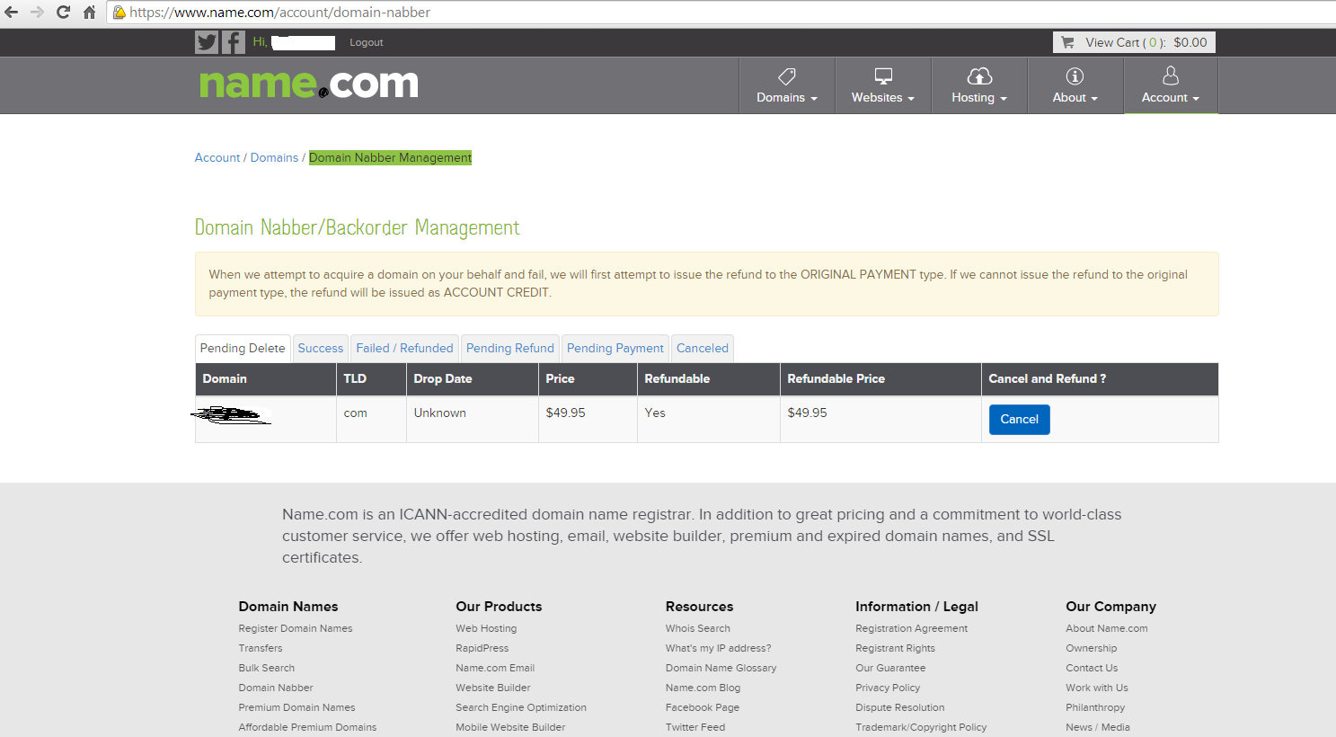Go to browser home page icon
1336x737 pixels.
[89, 13]
